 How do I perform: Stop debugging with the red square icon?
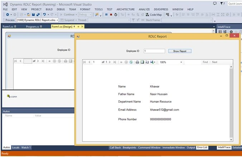coord(111,15)
